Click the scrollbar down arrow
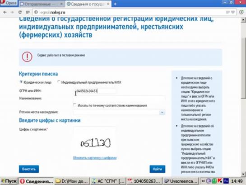Image resolution: width=246 pixels, height=185 pixels. (x=243, y=174)
